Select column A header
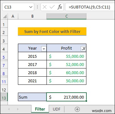The height and width of the screenshot is (114, 115). tap(13, 16)
